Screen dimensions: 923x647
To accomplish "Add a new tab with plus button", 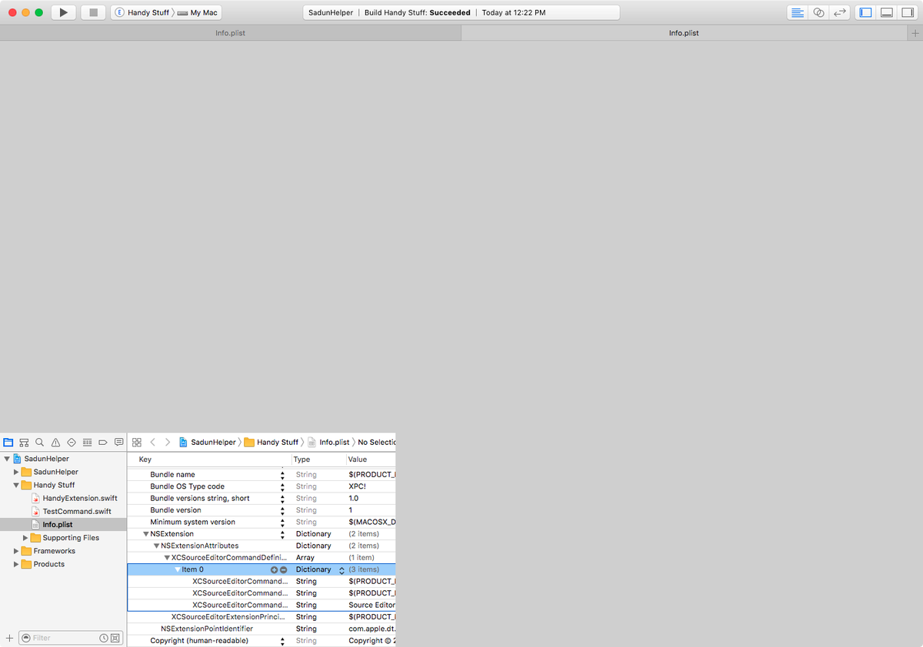I will (x=915, y=33).
